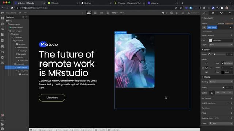
Task: Open the CMS Collections panel
Action: tap(3, 40)
